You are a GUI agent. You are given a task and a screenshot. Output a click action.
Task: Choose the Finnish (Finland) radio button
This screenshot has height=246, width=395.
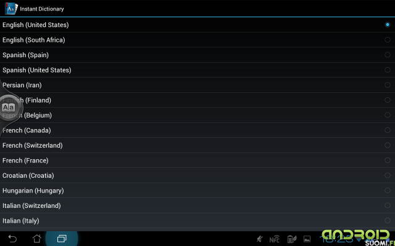coord(388,100)
